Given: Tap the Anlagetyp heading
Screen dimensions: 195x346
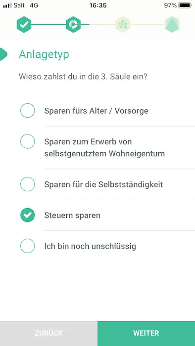Looking at the screenshot, I should (x=44, y=54).
